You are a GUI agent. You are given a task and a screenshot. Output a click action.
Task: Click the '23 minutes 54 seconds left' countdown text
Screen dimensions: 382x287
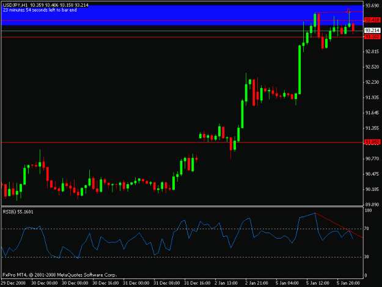click(40, 10)
